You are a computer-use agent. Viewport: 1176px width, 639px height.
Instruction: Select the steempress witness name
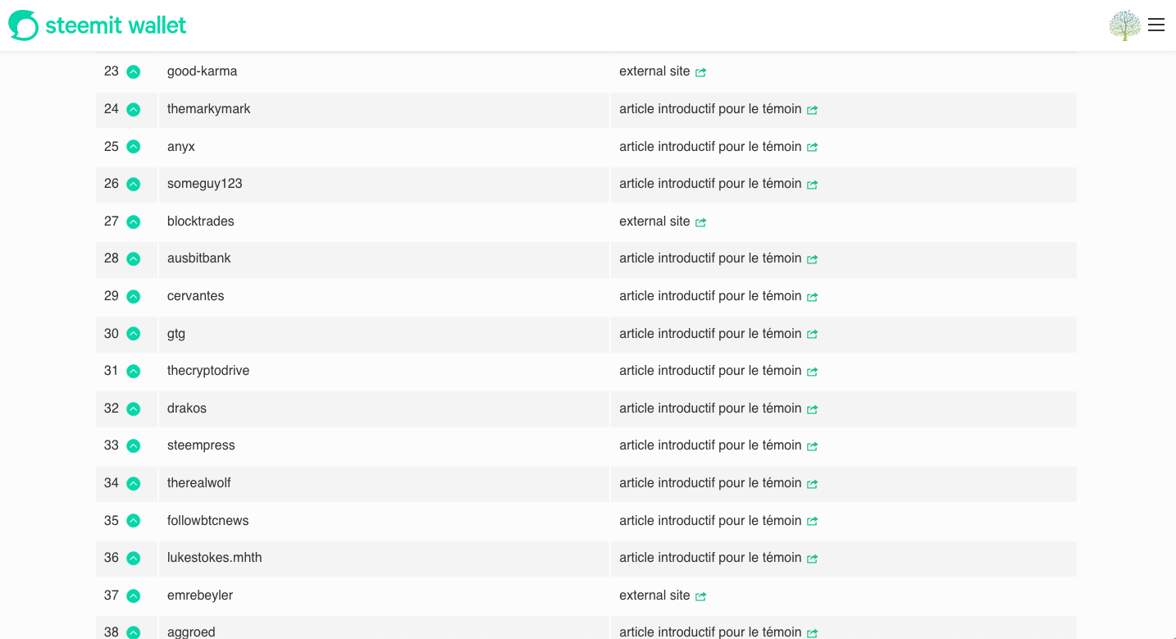click(201, 445)
